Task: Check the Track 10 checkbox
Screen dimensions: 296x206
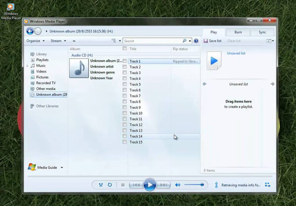Action: coord(125,113)
